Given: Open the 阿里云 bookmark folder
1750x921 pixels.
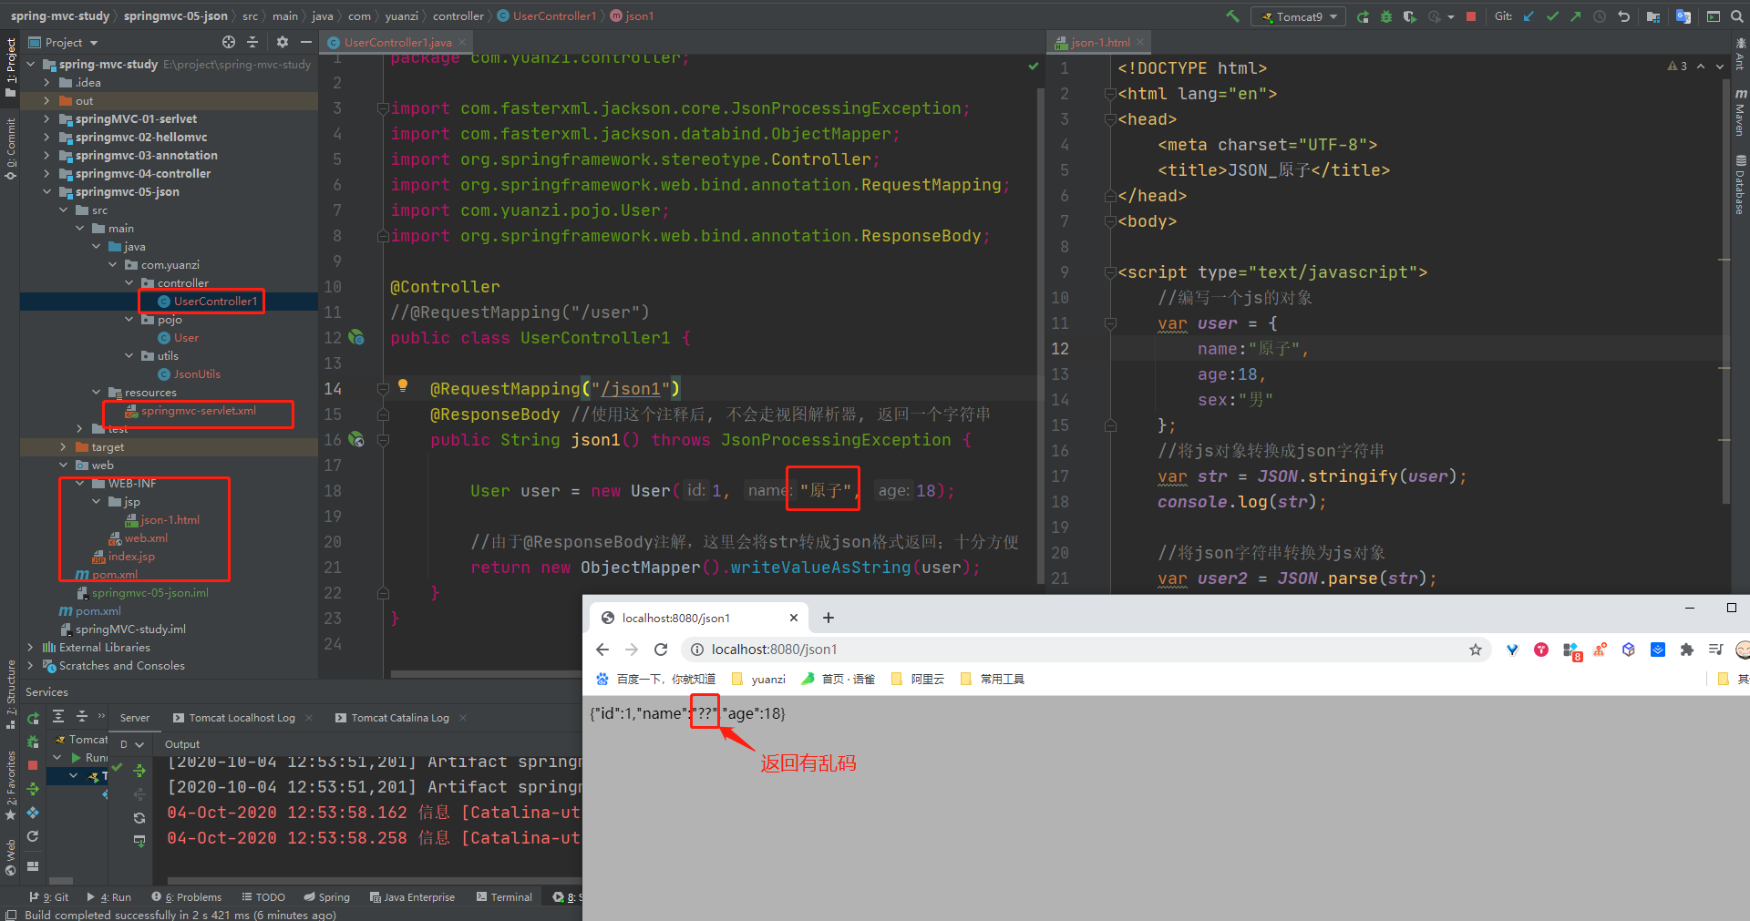Looking at the screenshot, I should (x=918, y=679).
